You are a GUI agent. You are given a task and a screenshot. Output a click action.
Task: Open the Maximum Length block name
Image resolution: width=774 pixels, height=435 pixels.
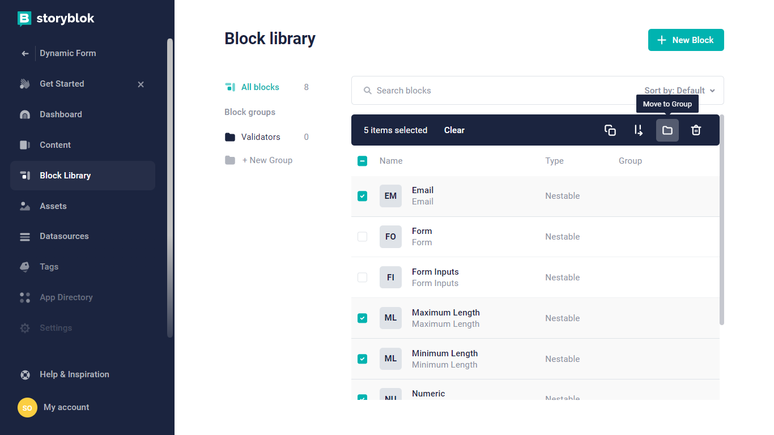point(446,313)
